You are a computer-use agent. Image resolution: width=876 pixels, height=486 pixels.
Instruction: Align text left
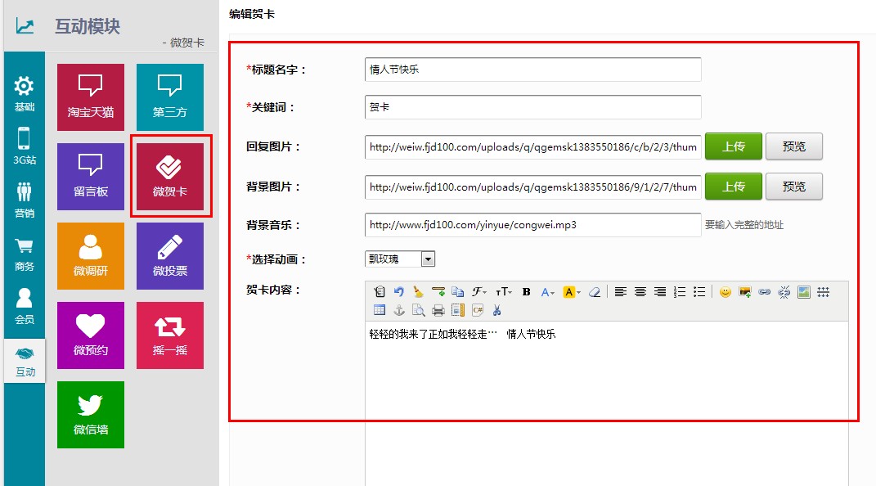tap(620, 291)
